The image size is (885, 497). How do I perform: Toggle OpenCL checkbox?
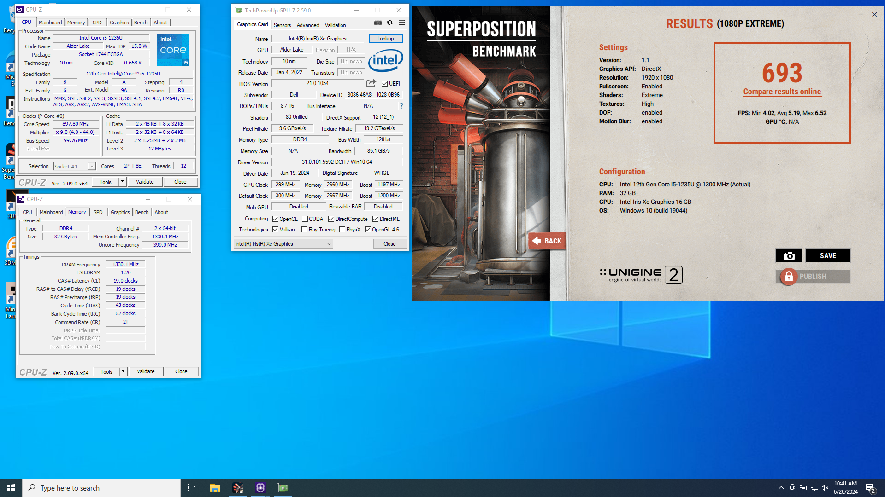(275, 219)
